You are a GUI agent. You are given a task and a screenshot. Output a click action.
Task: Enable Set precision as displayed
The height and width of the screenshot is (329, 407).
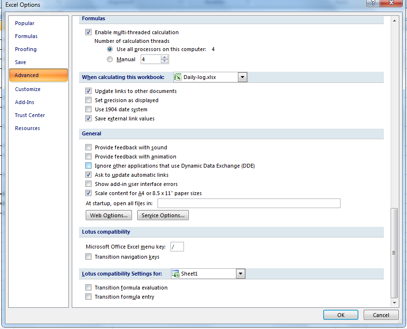coord(88,100)
